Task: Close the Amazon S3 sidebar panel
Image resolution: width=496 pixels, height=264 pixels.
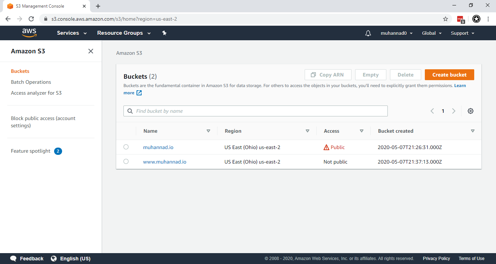Action: pos(91,51)
